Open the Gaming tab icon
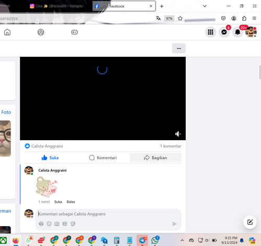This screenshot has width=261, height=246. point(75,32)
